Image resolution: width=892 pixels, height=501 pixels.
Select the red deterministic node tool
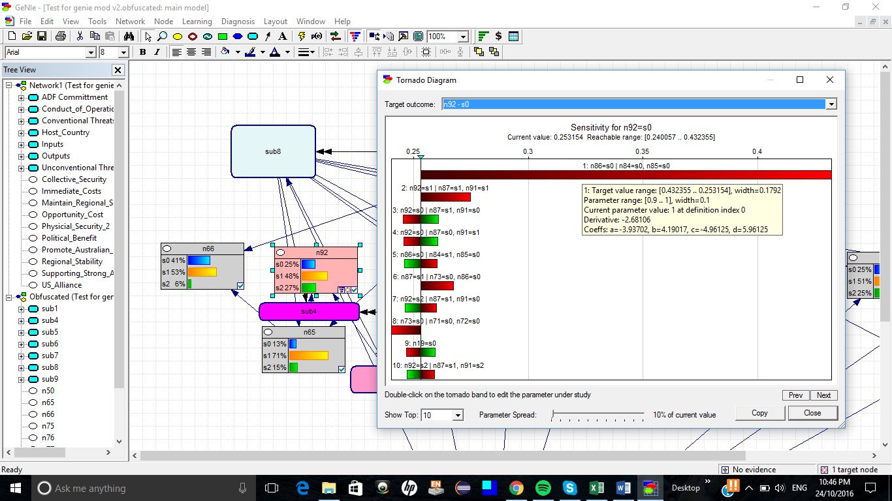192,37
